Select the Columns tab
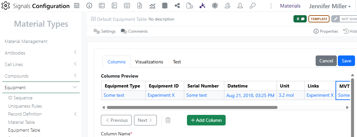This screenshot has width=357, height=137. [x=116, y=62]
